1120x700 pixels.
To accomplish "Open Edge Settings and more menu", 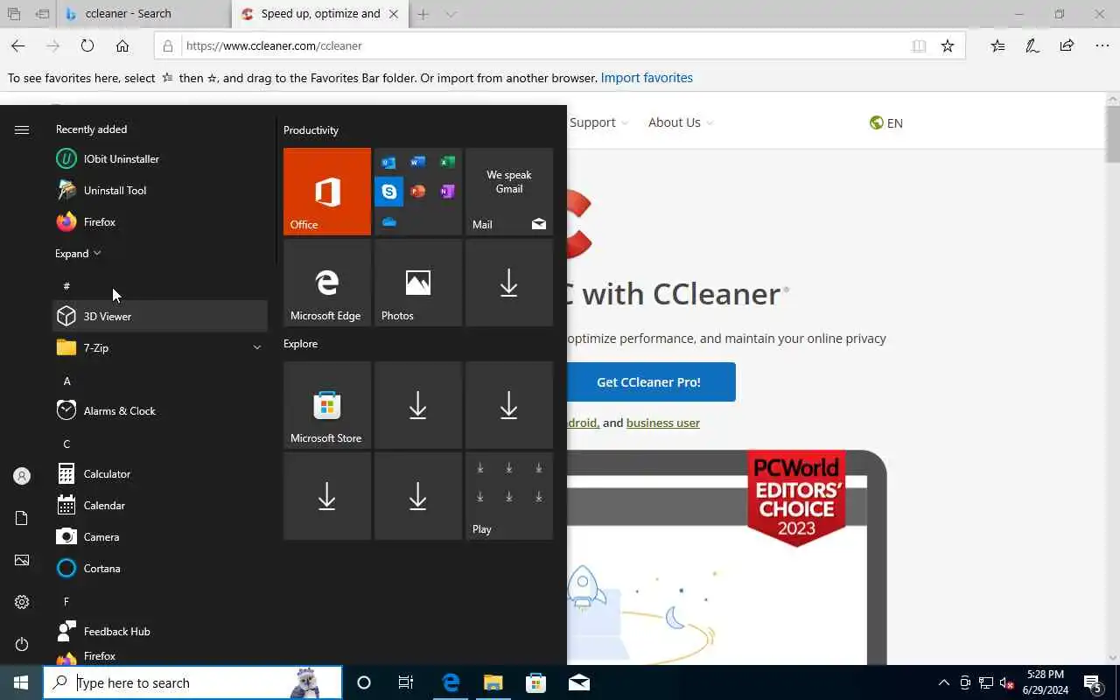I will coord(1102,46).
